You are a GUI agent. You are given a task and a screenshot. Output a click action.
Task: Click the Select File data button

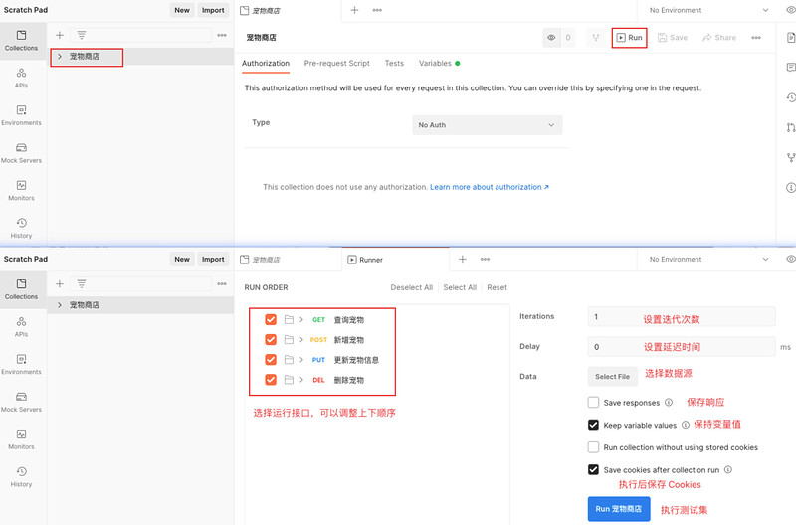pos(612,377)
